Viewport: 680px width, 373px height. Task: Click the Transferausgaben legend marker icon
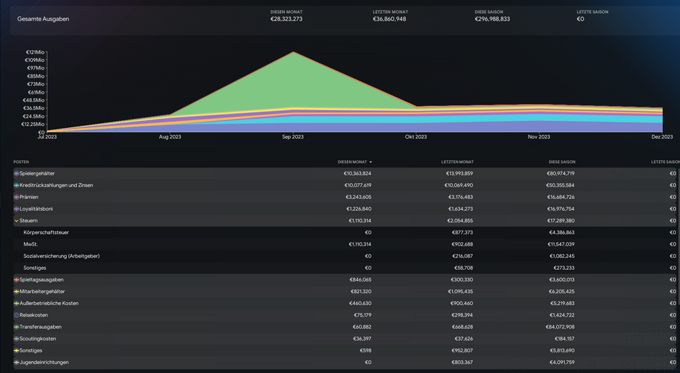(x=17, y=327)
